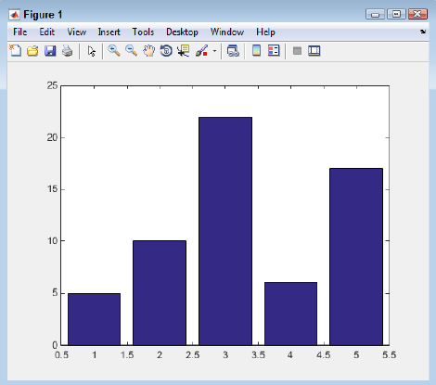Select the bar at x equals 5
This screenshot has height=385, width=436.
click(x=356, y=257)
